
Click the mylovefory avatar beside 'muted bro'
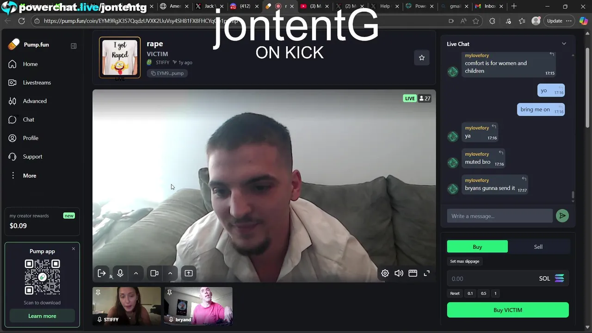(453, 162)
